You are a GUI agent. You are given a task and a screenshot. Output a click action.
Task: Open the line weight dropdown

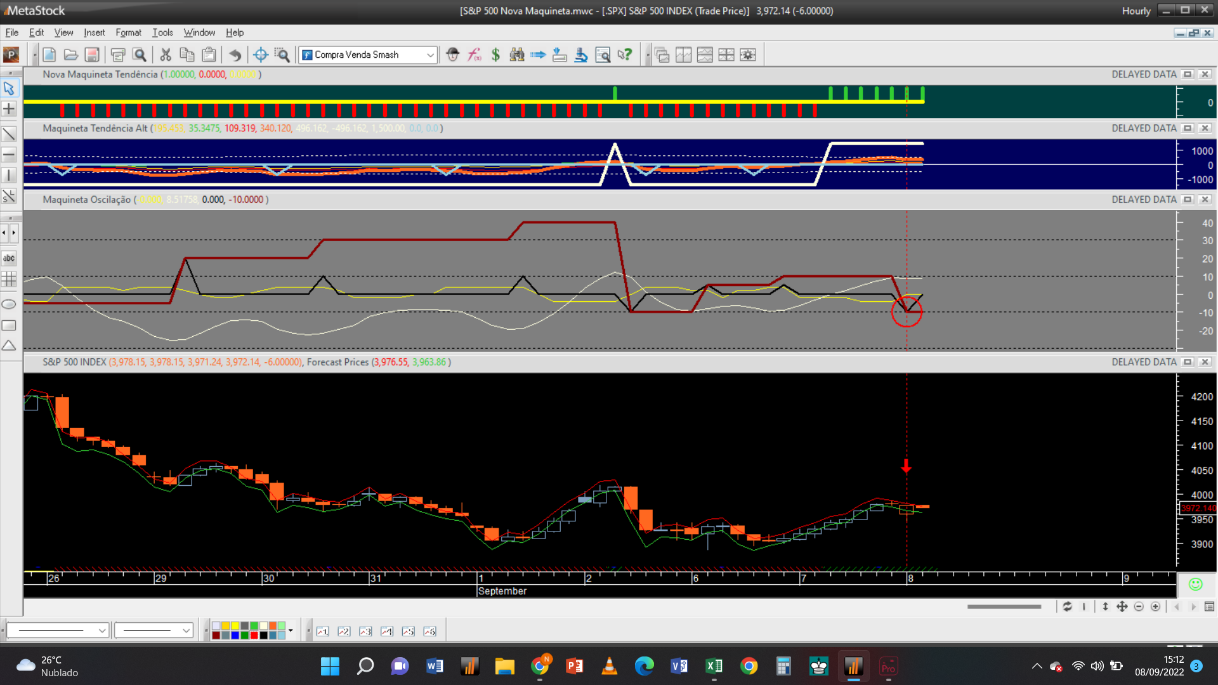(186, 630)
